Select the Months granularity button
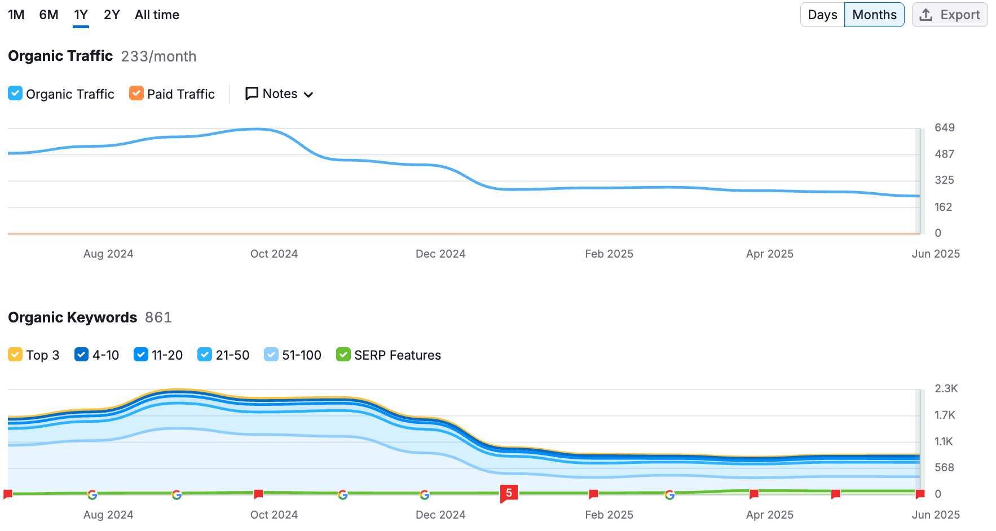This screenshot has height=531, width=996. pyautogui.click(x=874, y=15)
